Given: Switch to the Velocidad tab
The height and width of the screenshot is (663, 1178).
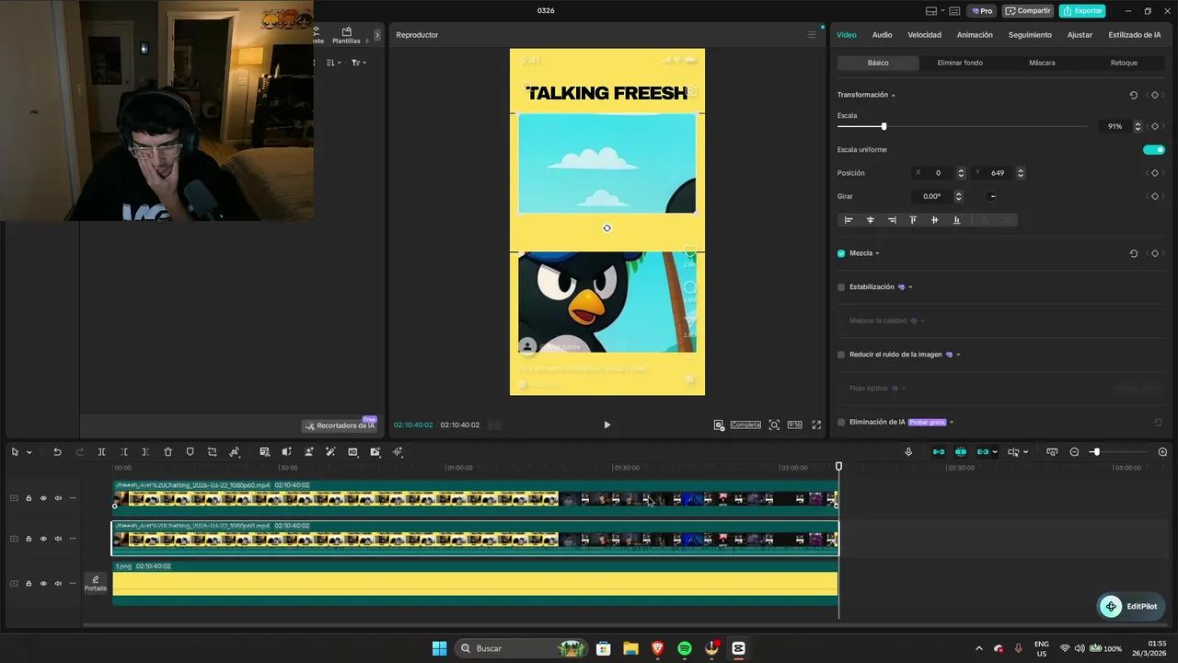Looking at the screenshot, I should (x=924, y=35).
